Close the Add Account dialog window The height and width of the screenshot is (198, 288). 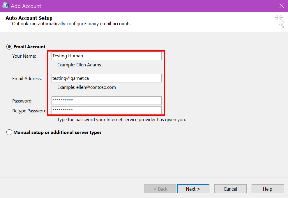[281, 6]
